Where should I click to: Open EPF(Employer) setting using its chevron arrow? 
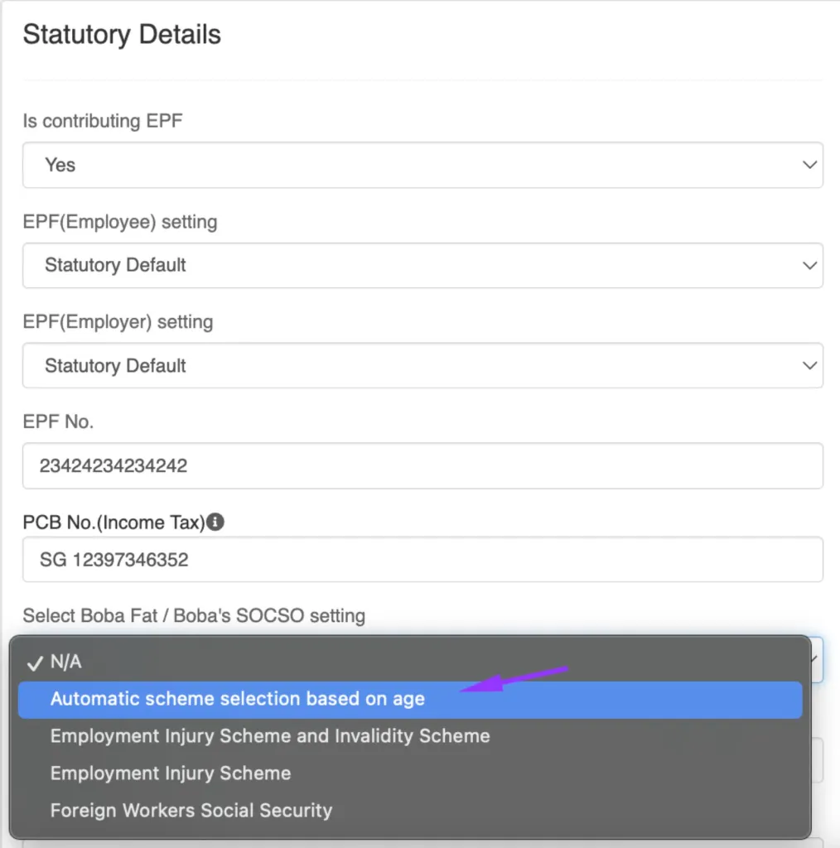point(809,365)
